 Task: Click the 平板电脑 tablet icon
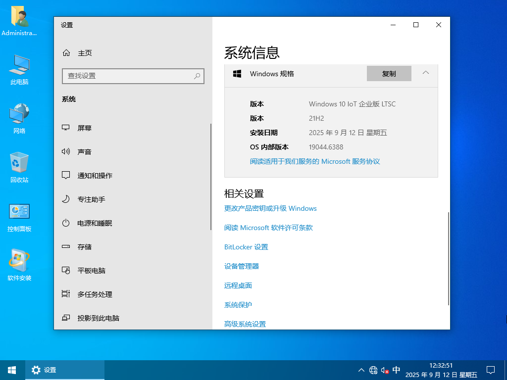[x=66, y=271]
